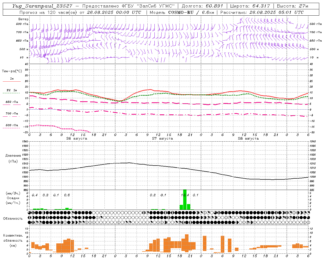Image resolution: width=323 pixels, height=258 pixels.
Task: Click the Рассчитано: 26.08.2025 05:01 UTC timestamp
Action: 262,12
